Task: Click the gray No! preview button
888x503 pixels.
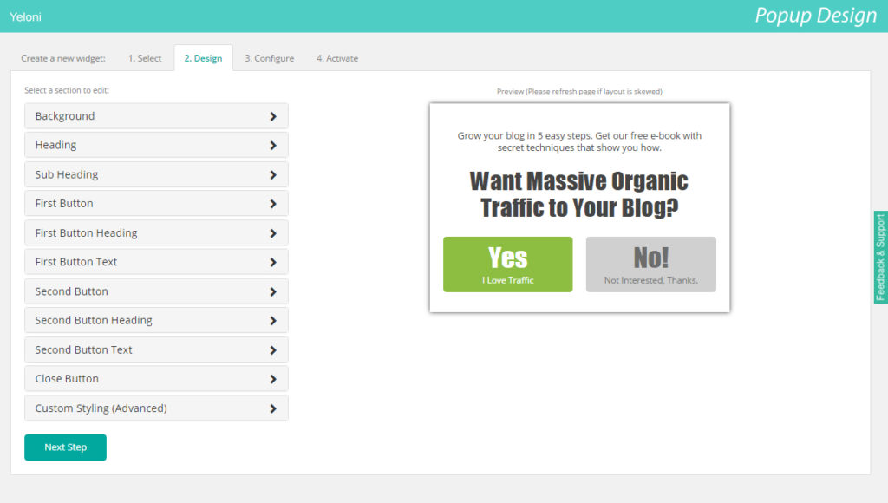Action: (650, 265)
